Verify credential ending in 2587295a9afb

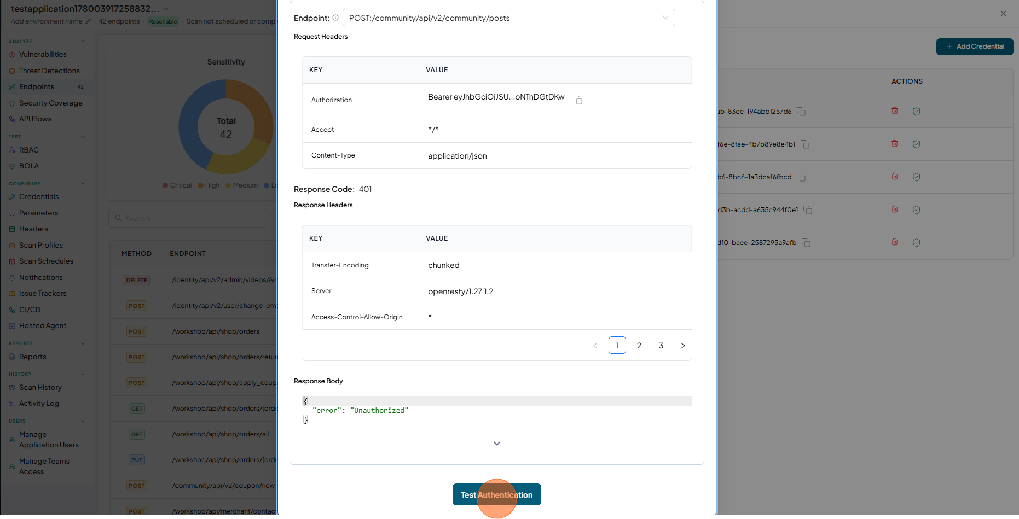point(917,242)
